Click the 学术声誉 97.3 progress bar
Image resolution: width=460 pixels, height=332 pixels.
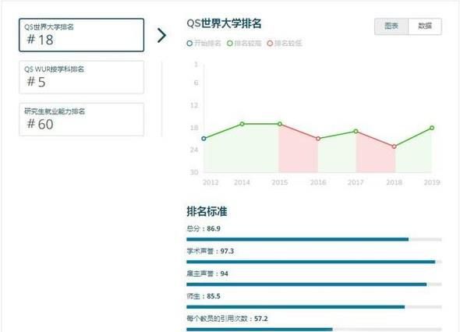(x=314, y=262)
